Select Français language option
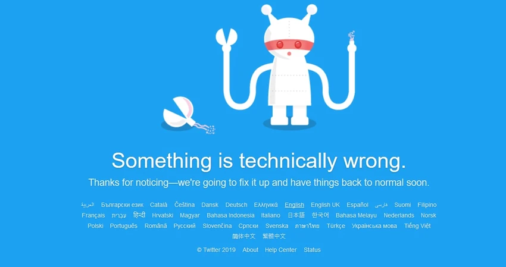This screenshot has height=267, width=506. [x=93, y=215]
